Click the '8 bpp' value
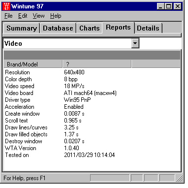The width and height of the screenshot is (188, 188). pyautogui.click(x=71, y=79)
